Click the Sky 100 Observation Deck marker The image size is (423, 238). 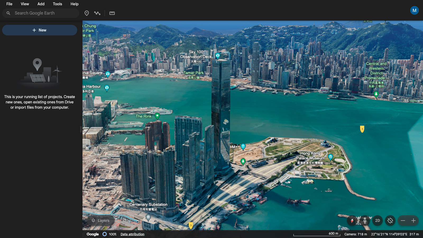click(218, 55)
